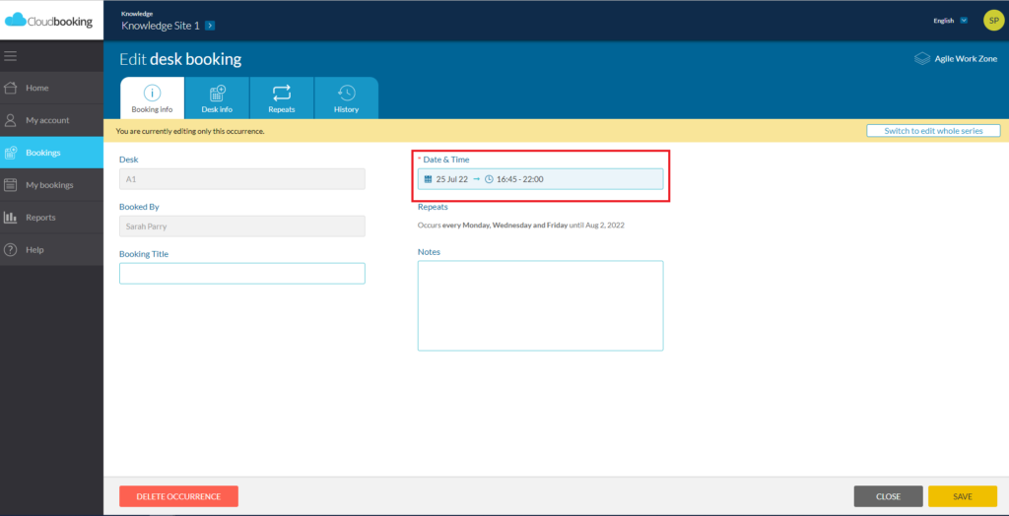The width and height of the screenshot is (1009, 516).
Task: Click inside the Notes text area
Action: pyautogui.click(x=541, y=305)
